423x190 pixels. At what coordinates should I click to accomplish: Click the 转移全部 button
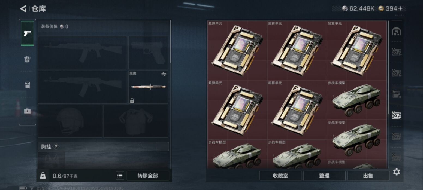coord(148,176)
